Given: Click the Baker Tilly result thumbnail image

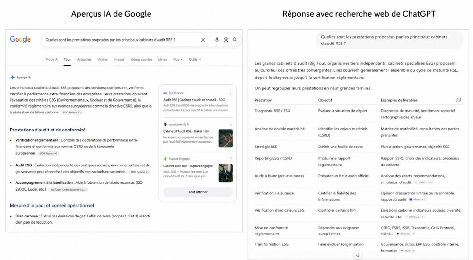Looking at the screenshot, I should pyautogui.click(x=225, y=138).
